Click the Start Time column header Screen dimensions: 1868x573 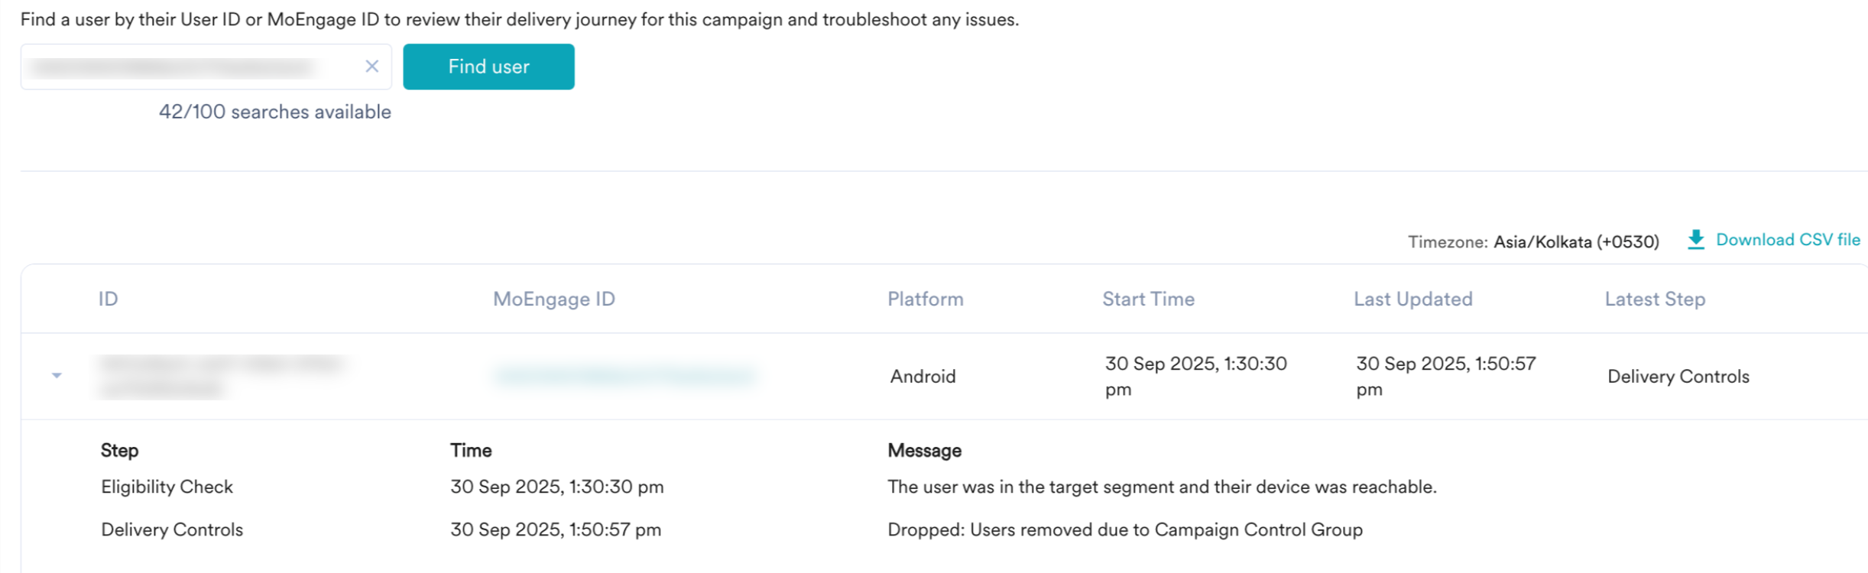pos(1148,299)
